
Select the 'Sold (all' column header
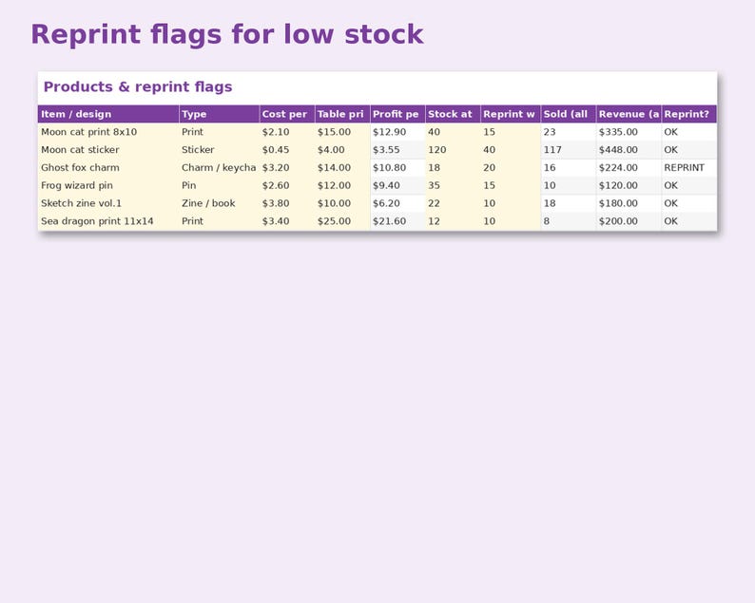[569, 114]
